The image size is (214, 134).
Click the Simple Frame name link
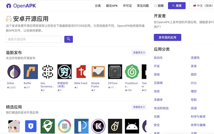pos(95,85)
